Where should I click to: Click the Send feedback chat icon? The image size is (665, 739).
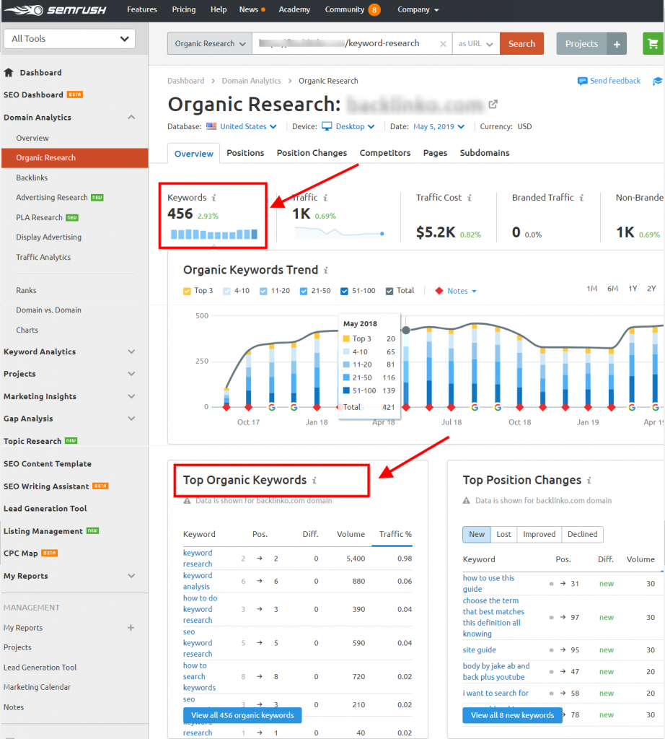(x=582, y=81)
